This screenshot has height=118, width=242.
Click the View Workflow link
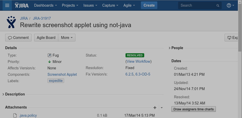click(x=138, y=61)
